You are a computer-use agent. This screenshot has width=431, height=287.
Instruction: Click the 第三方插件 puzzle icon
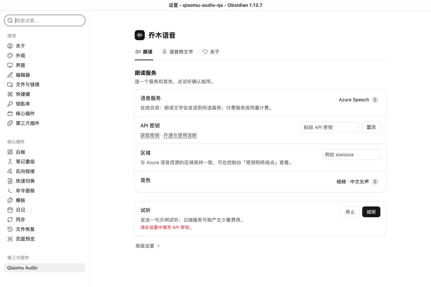coord(10,123)
